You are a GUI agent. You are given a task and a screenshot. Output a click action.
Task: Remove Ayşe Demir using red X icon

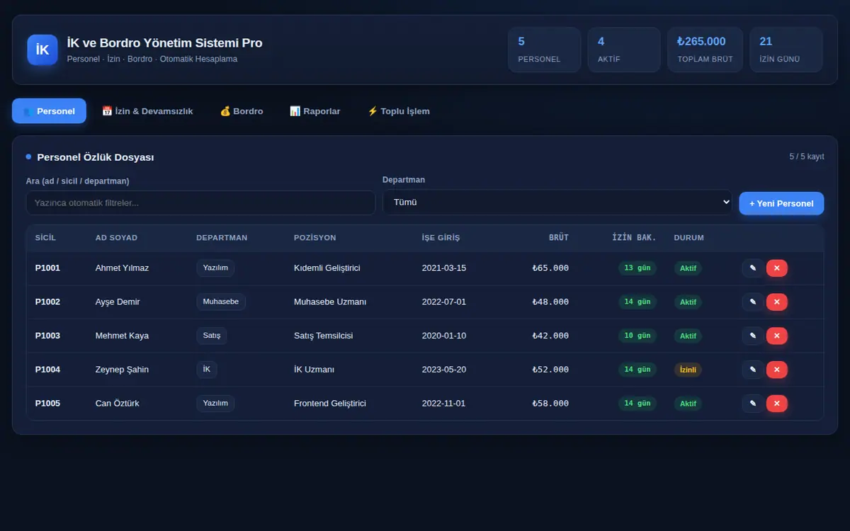[777, 302]
